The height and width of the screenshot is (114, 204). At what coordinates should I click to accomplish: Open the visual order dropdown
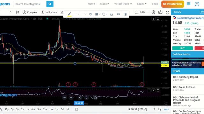point(98,14)
